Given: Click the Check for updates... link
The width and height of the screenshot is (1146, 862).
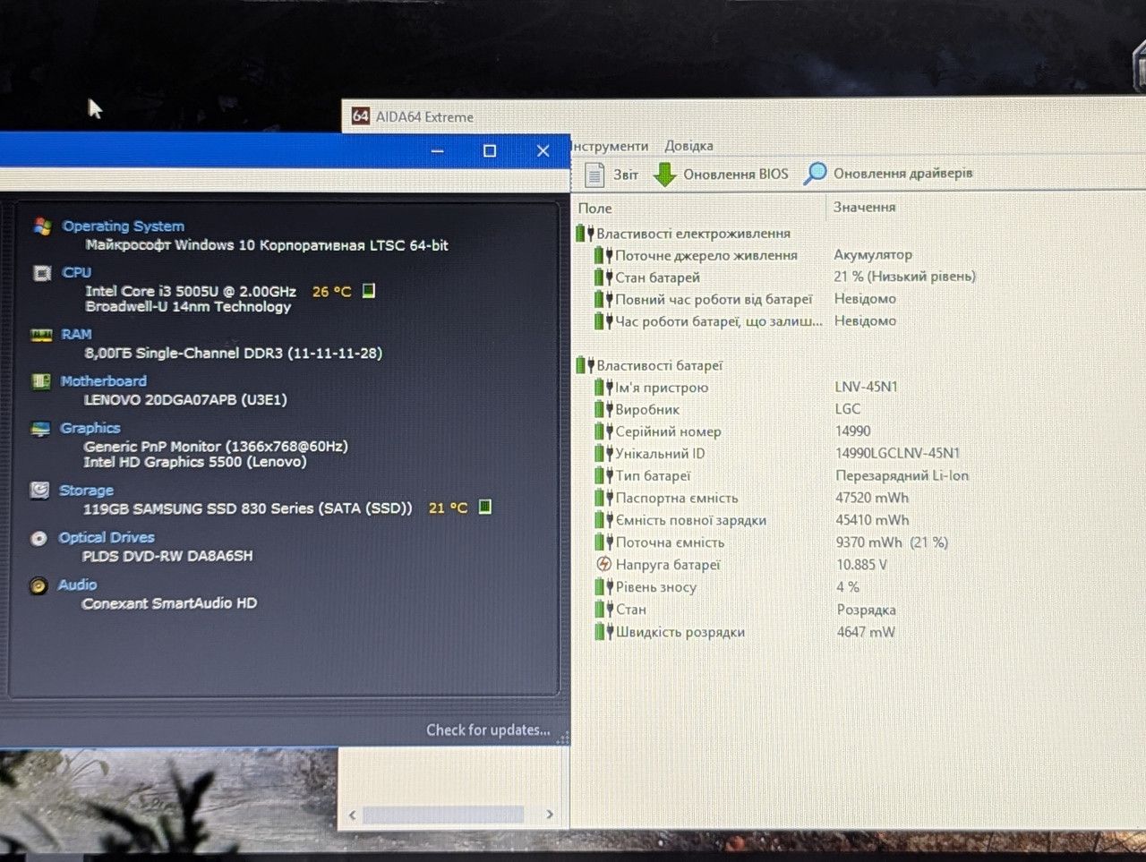Looking at the screenshot, I should pyautogui.click(x=488, y=730).
